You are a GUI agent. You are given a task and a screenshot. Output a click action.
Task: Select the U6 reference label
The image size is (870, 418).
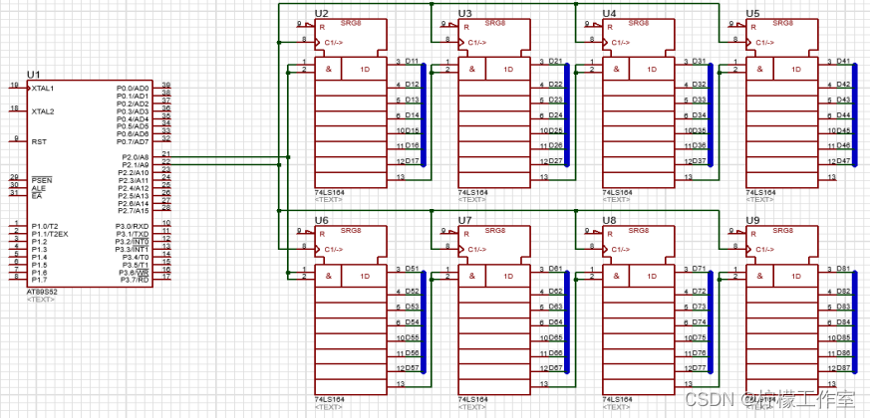321,220
